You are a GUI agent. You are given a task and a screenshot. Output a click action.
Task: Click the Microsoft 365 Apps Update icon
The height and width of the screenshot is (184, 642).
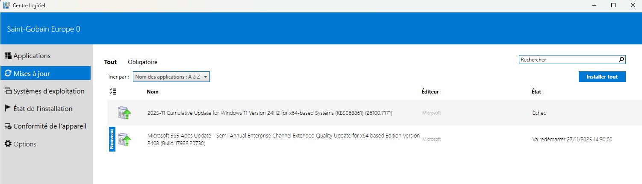pos(124,139)
